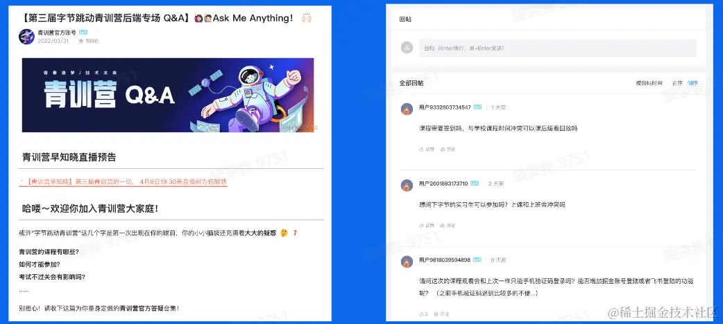Click the avatar of 用户9818039594898
Viewport: 723px width, 324px height.
[407, 262]
